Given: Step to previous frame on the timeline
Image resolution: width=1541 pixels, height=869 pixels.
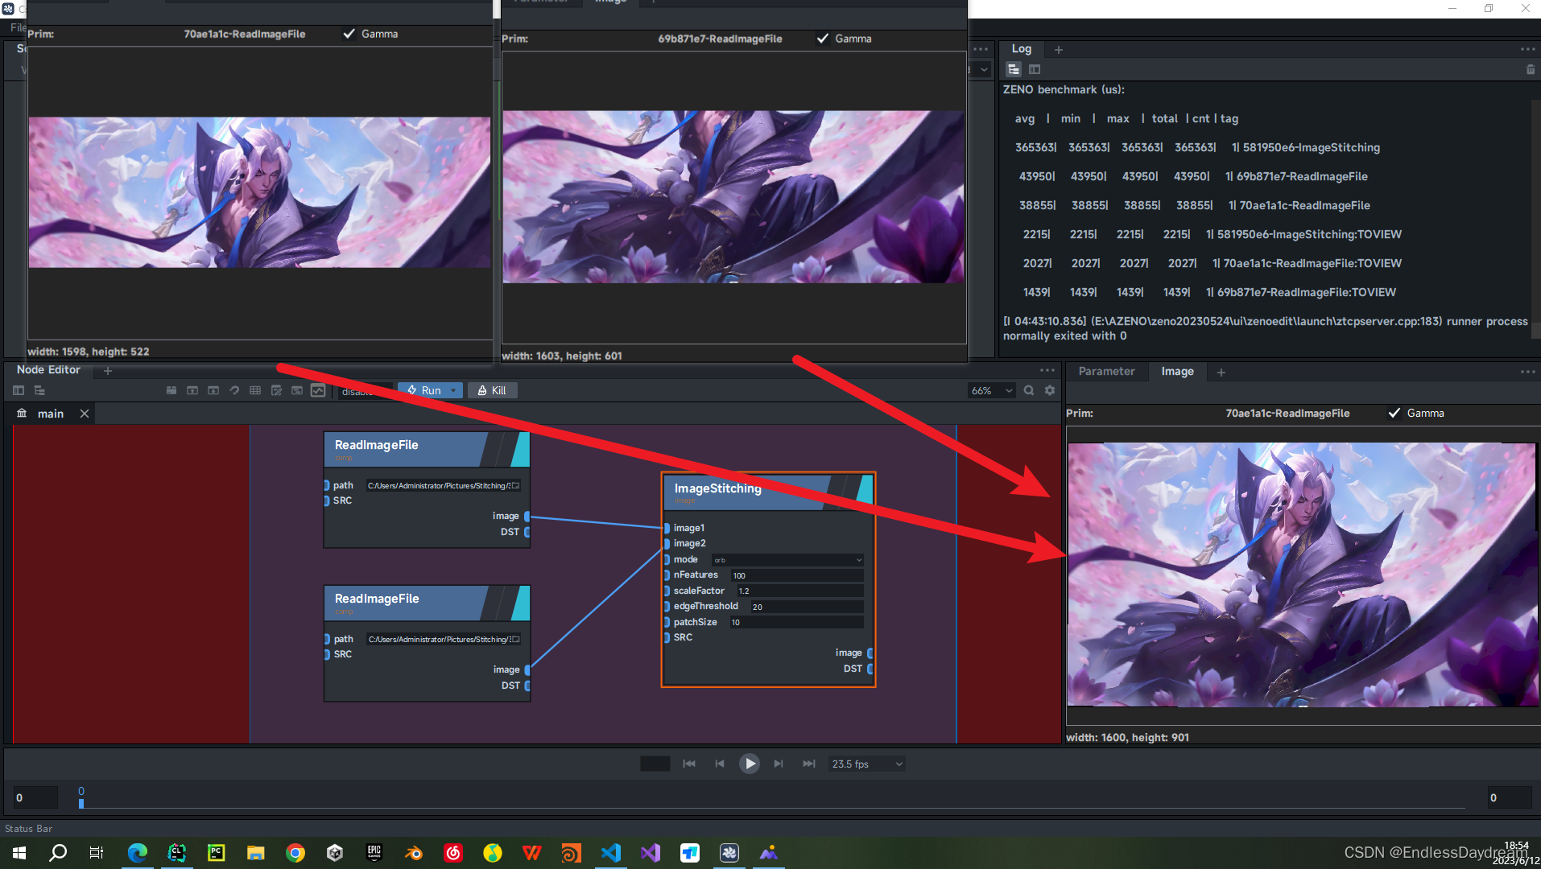Looking at the screenshot, I should (x=720, y=764).
